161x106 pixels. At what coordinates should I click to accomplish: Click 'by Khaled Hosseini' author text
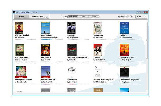(x=21, y=60)
